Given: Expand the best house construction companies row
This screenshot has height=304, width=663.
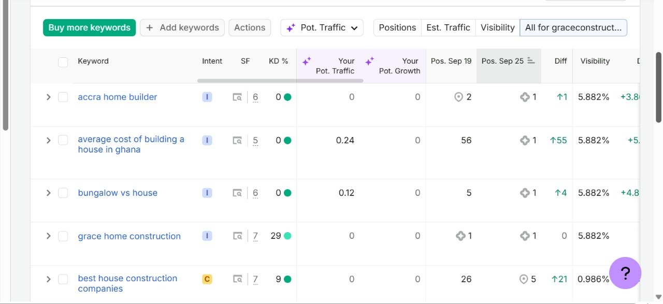Looking at the screenshot, I should click(48, 279).
